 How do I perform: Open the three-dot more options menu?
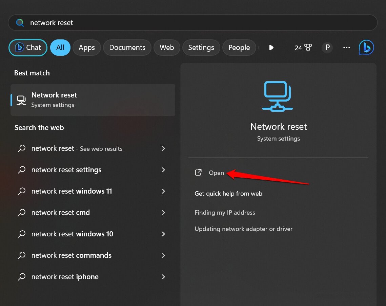click(x=347, y=48)
